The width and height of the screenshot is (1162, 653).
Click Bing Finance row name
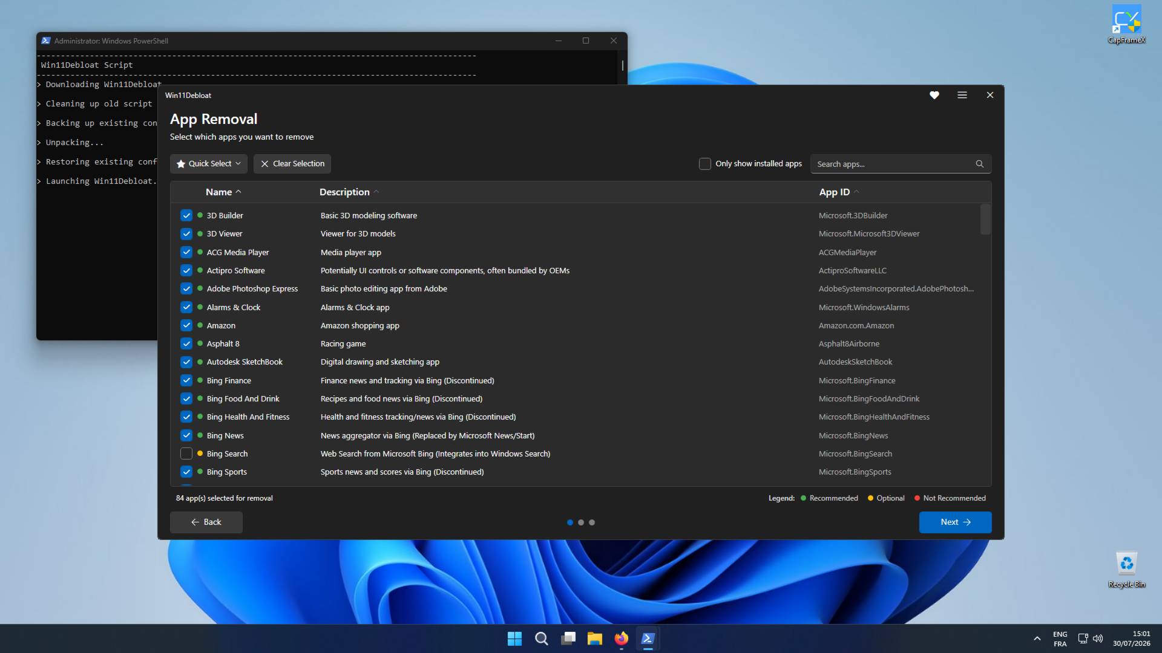click(229, 380)
